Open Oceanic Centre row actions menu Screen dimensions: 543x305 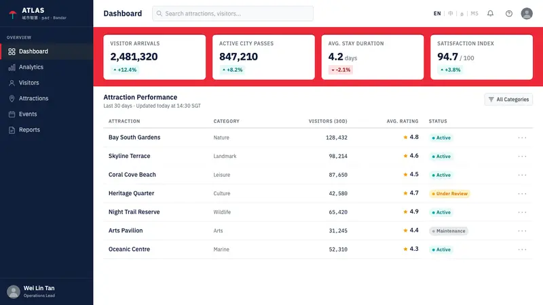coord(522,249)
